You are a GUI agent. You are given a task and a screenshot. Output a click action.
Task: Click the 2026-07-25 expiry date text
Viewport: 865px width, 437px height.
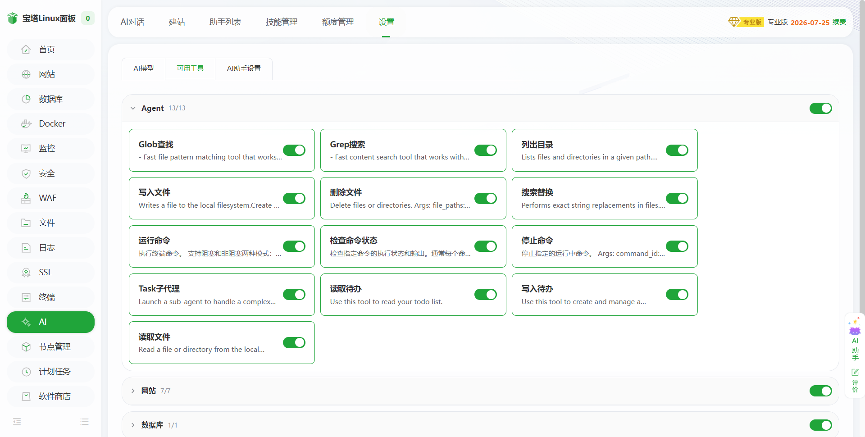810,23
